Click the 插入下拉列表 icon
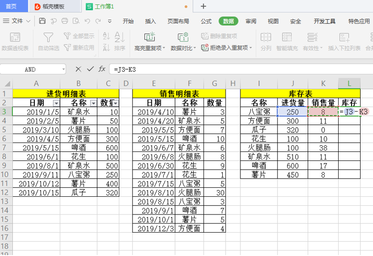373x256 pixels. (344, 37)
